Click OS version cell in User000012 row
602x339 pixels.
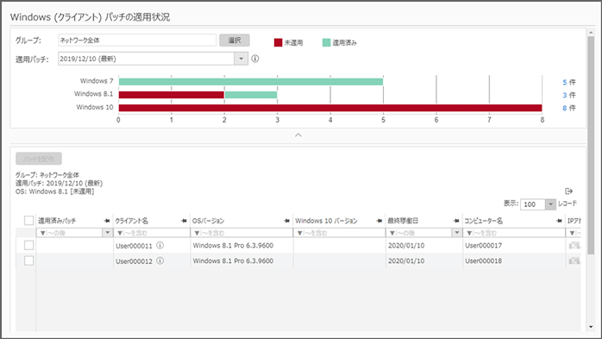click(x=241, y=261)
